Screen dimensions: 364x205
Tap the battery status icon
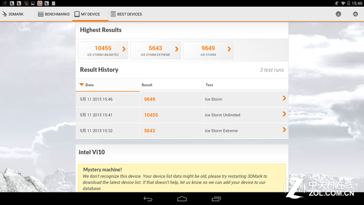(x=349, y=3)
